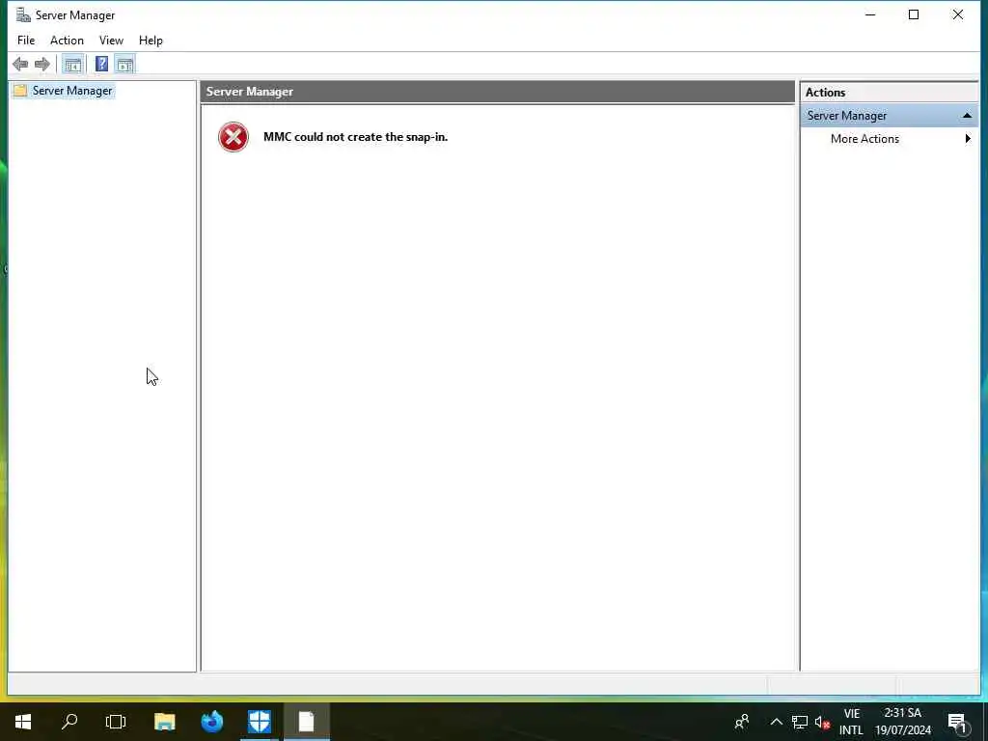Open the Action menu

tap(67, 41)
